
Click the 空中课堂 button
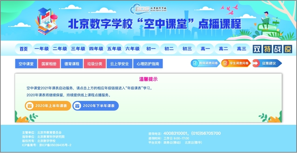point(26,64)
